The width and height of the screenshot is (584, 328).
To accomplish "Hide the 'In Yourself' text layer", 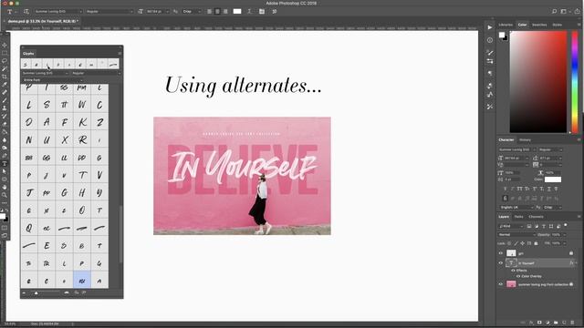I will pos(501,263).
